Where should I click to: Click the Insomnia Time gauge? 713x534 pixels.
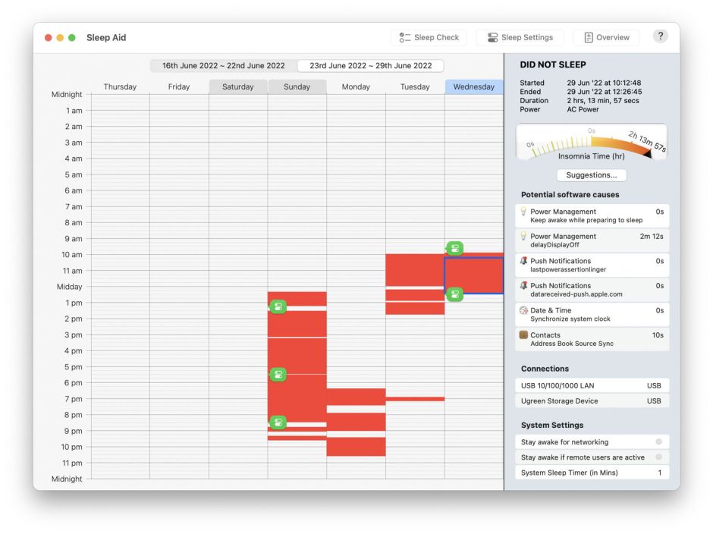[x=592, y=142]
